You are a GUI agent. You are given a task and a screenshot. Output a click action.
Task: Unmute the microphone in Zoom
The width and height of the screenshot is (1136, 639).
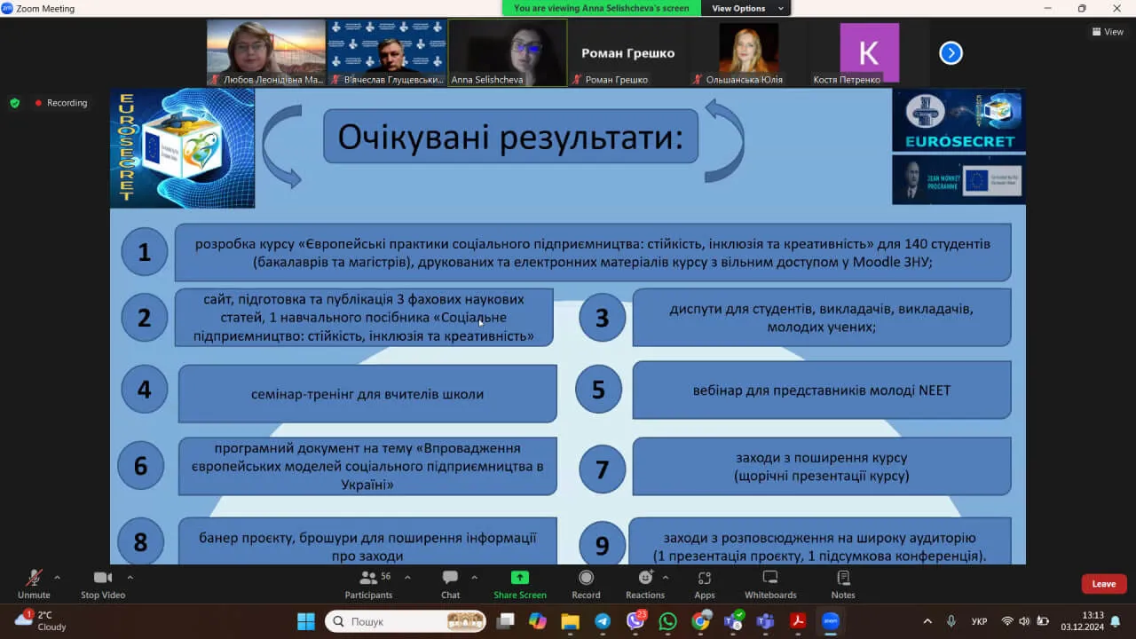[x=34, y=582]
